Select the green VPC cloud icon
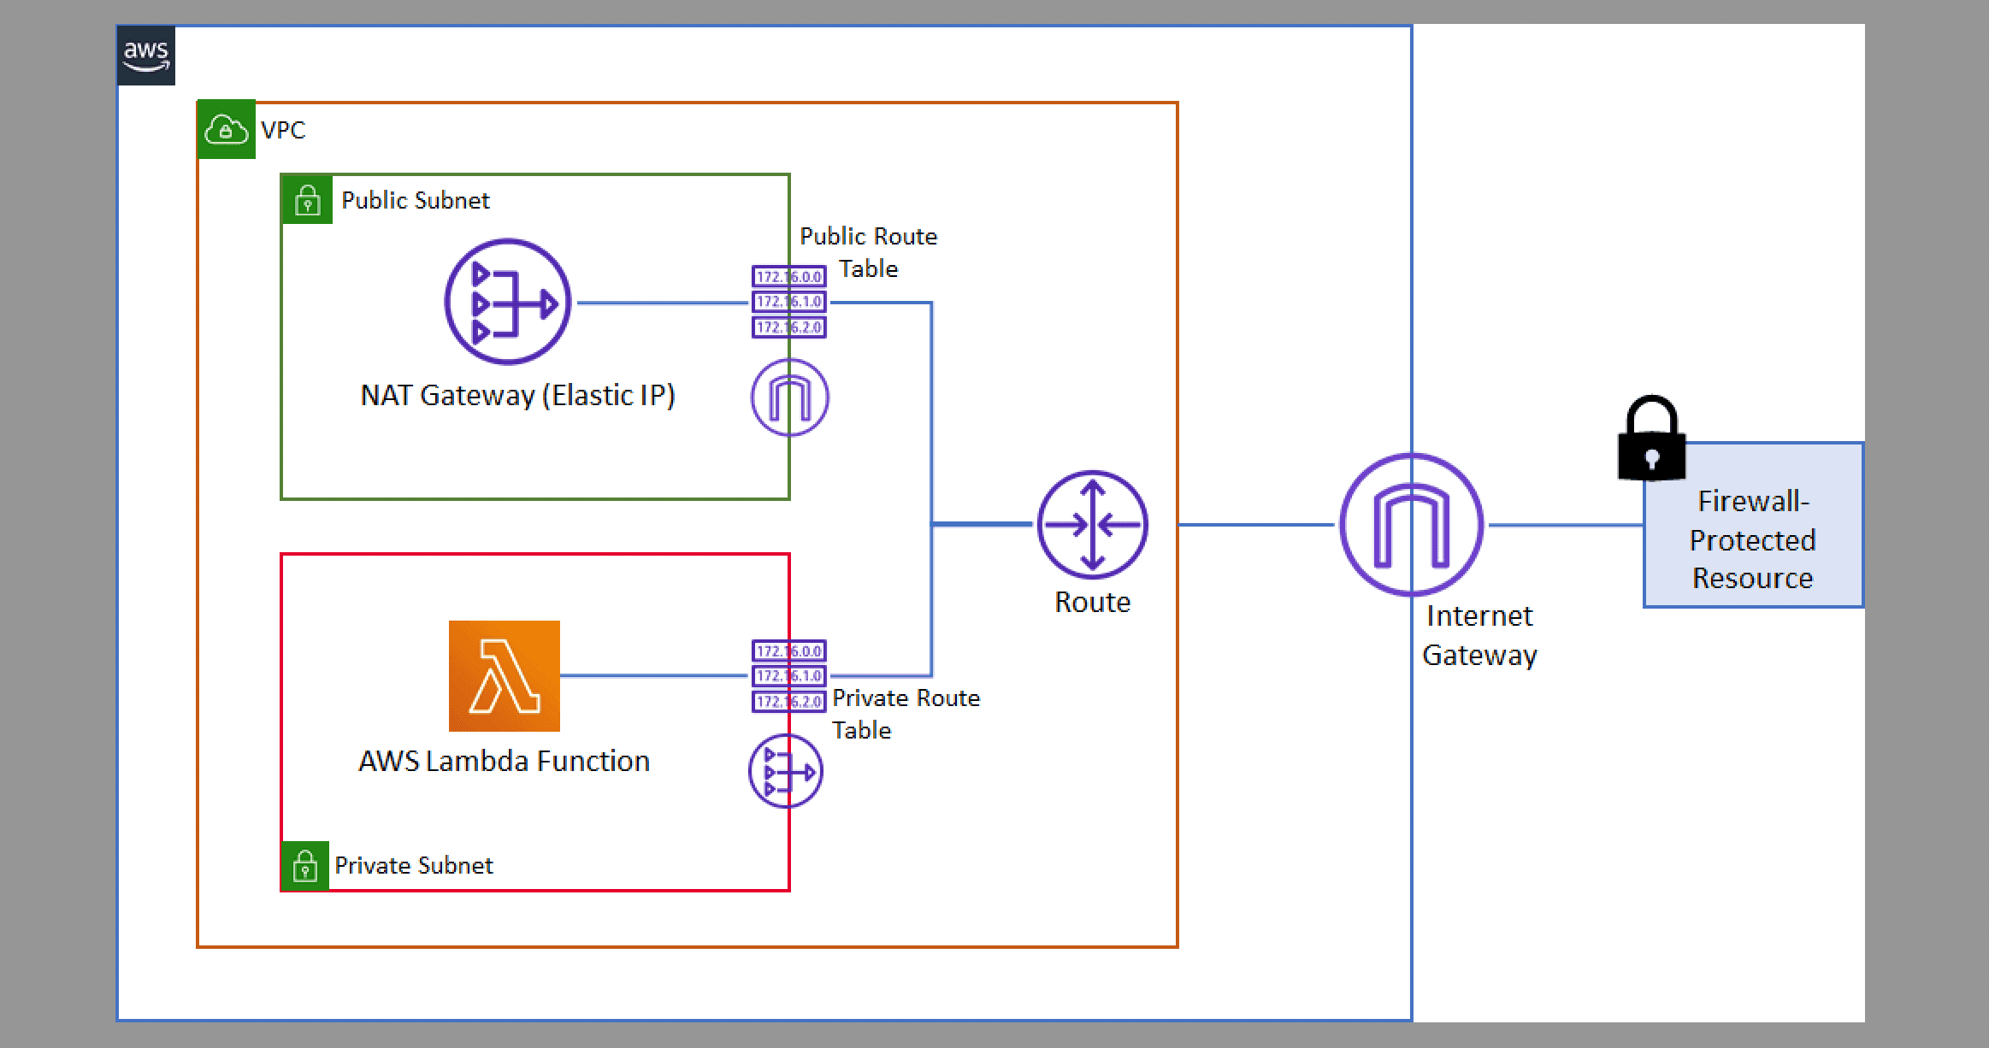 click(226, 130)
